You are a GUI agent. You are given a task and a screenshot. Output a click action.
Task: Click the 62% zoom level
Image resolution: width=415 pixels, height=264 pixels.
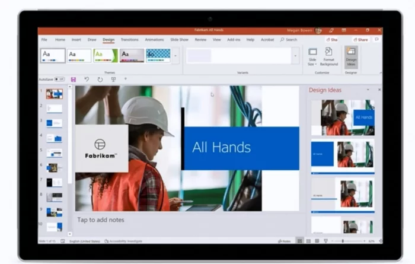[x=371, y=241]
